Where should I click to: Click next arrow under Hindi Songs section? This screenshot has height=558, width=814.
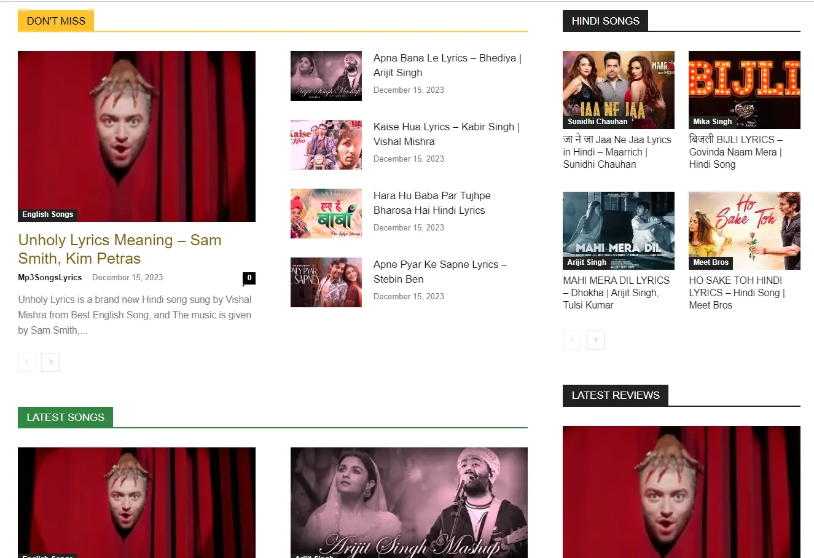click(595, 340)
